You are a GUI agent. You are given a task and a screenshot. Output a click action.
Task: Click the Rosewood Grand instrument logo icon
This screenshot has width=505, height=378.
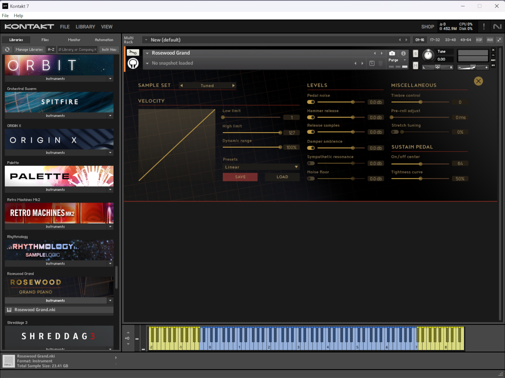(x=133, y=63)
